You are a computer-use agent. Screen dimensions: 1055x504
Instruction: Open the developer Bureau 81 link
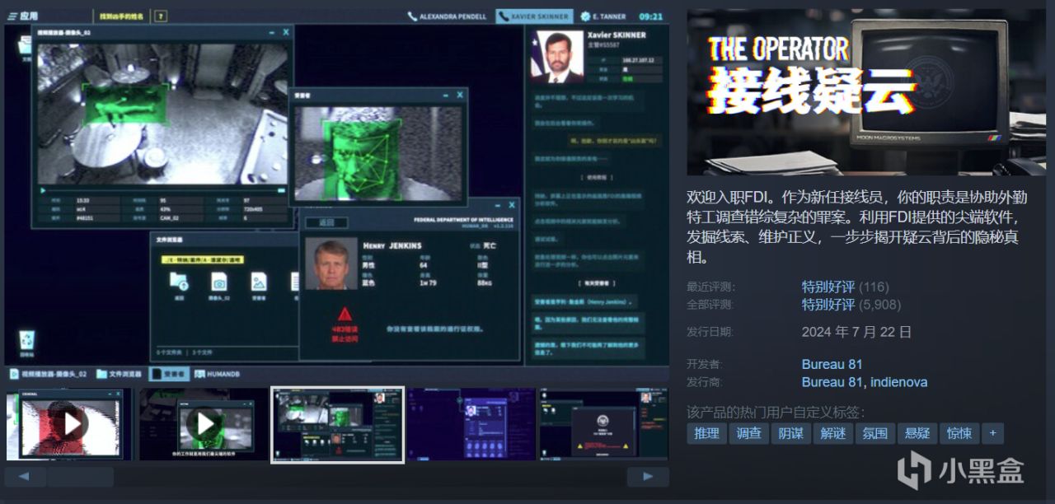point(833,364)
